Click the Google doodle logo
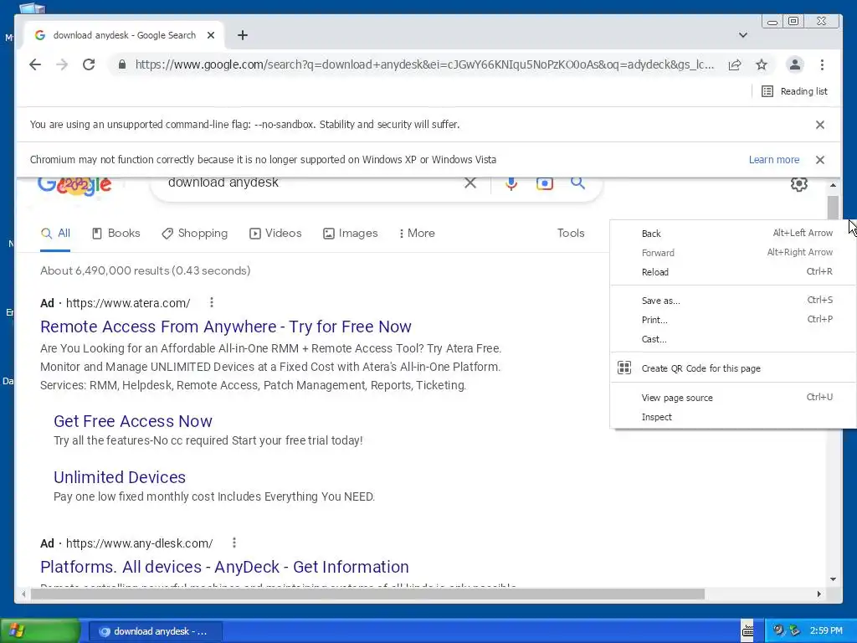 pyautogui.click(x=74, y=185)
